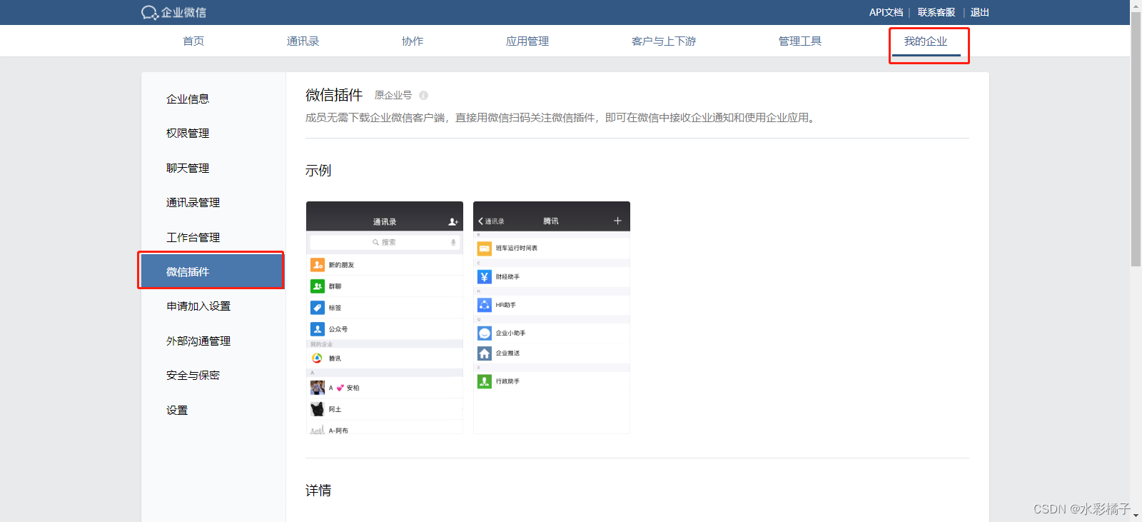Click the 班车运行时间表 app icon
This screenshot has height=522, width=1142.
coord(485,249)
